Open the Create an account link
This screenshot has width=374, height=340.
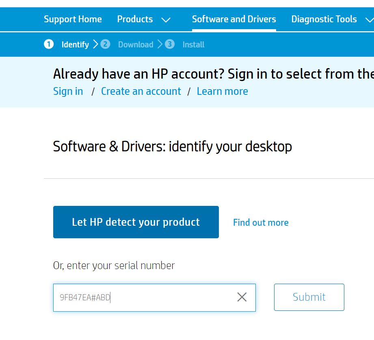[141, 92]
